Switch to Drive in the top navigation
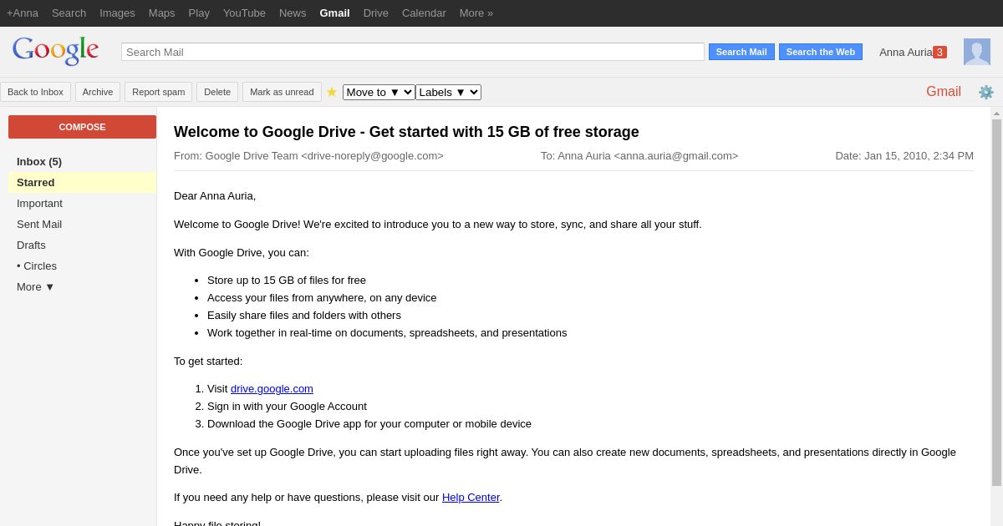 [x=375, y=13]
